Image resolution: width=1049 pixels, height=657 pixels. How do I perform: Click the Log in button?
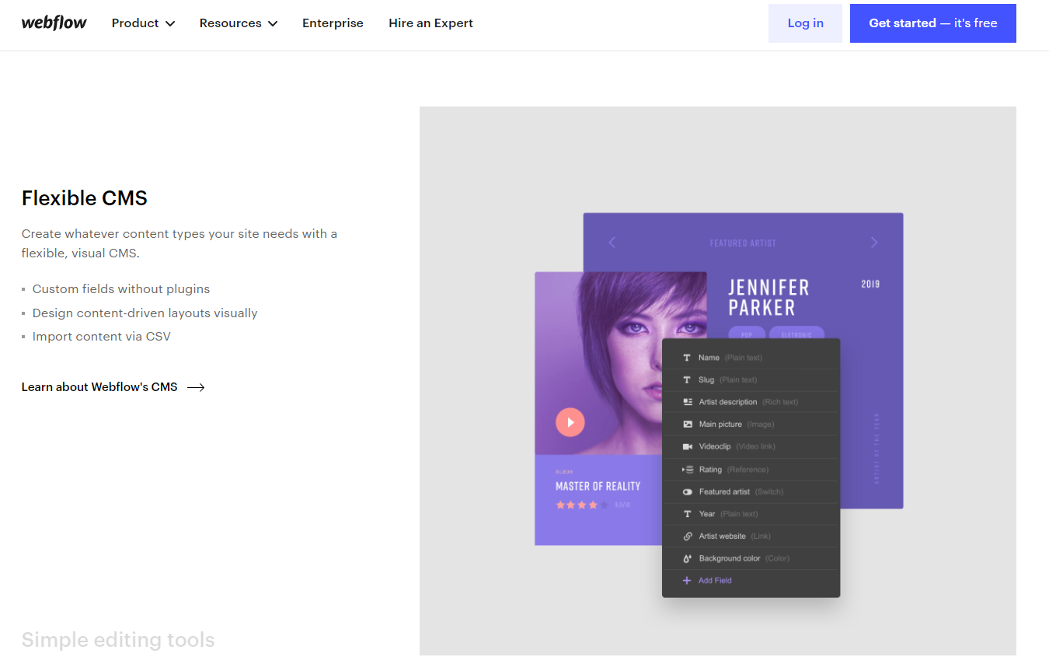[805, 23]
